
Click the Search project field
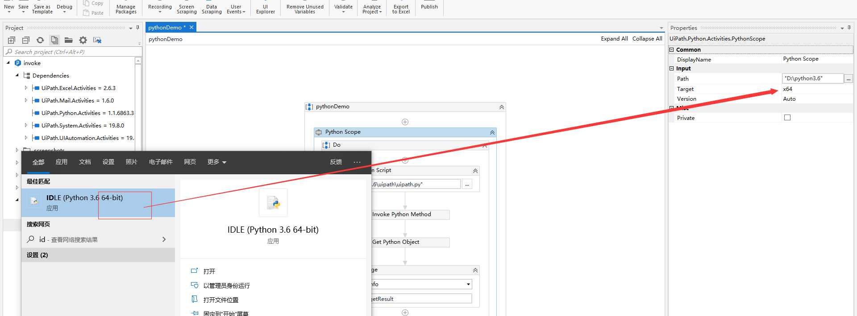tap(73, 52)
